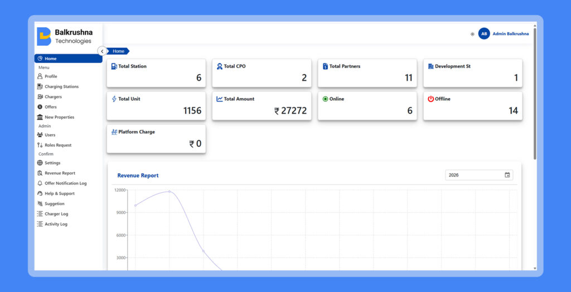Click the Help & Support headset icon
The height and width of the screenshot is (292, 571).
tap(40, 193)
